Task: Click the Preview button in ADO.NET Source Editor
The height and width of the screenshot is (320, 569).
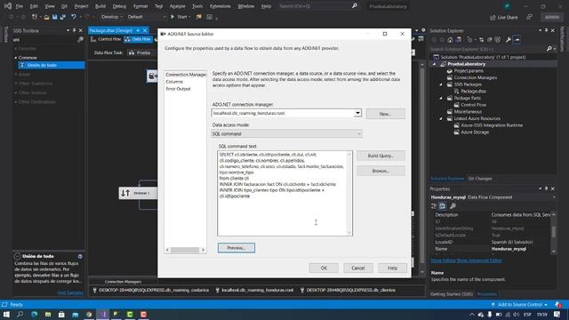Action: click(x=236, y=248)
